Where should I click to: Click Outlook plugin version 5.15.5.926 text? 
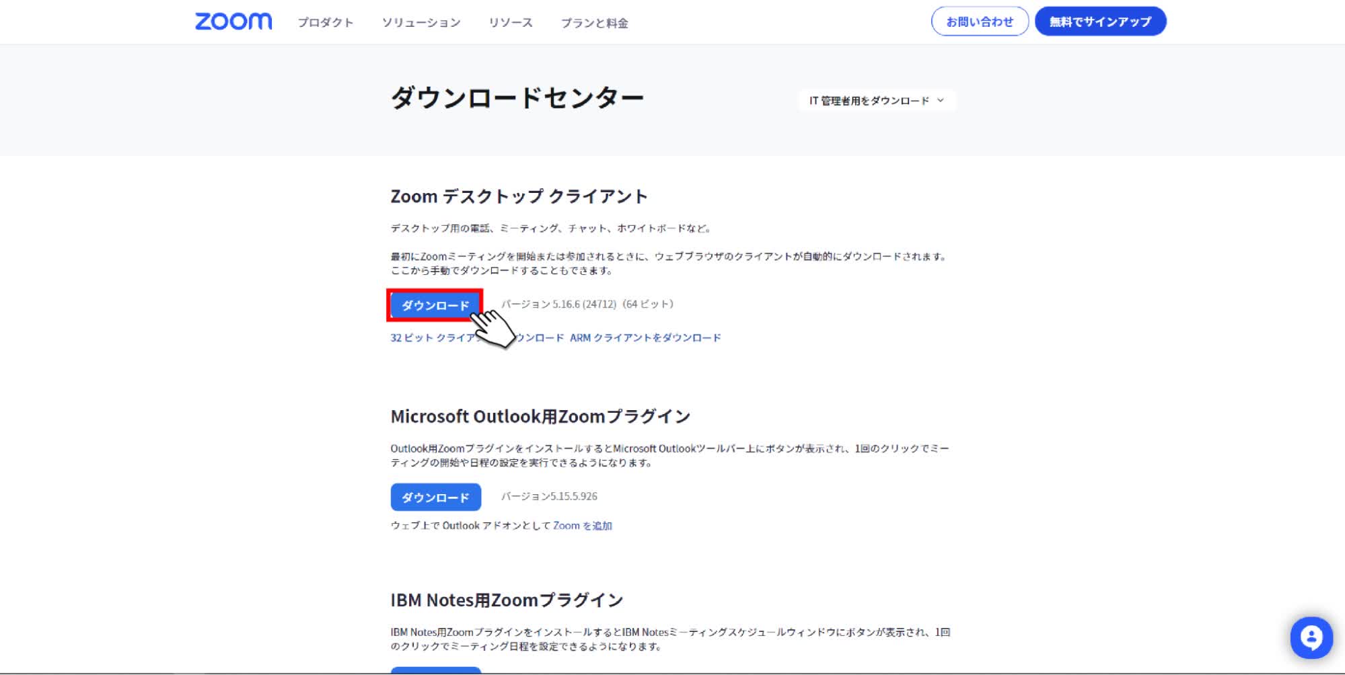(549, 496)
